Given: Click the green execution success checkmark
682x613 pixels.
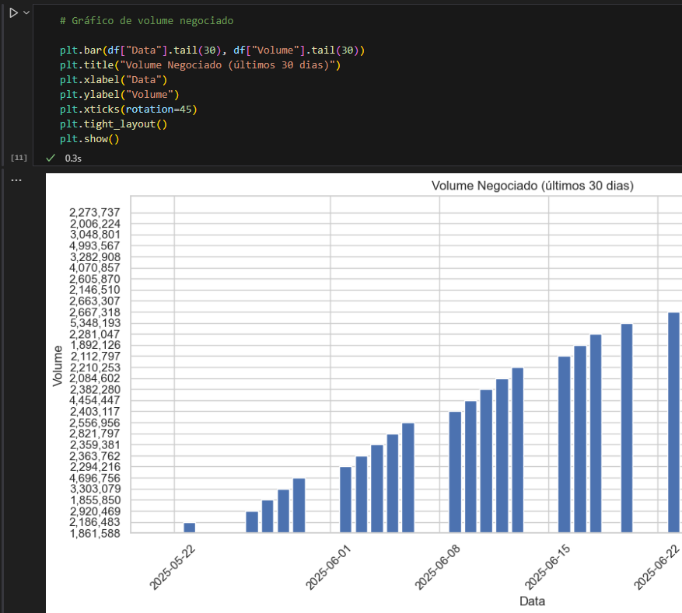Looking at the screenshot, I should click(51, 158).
